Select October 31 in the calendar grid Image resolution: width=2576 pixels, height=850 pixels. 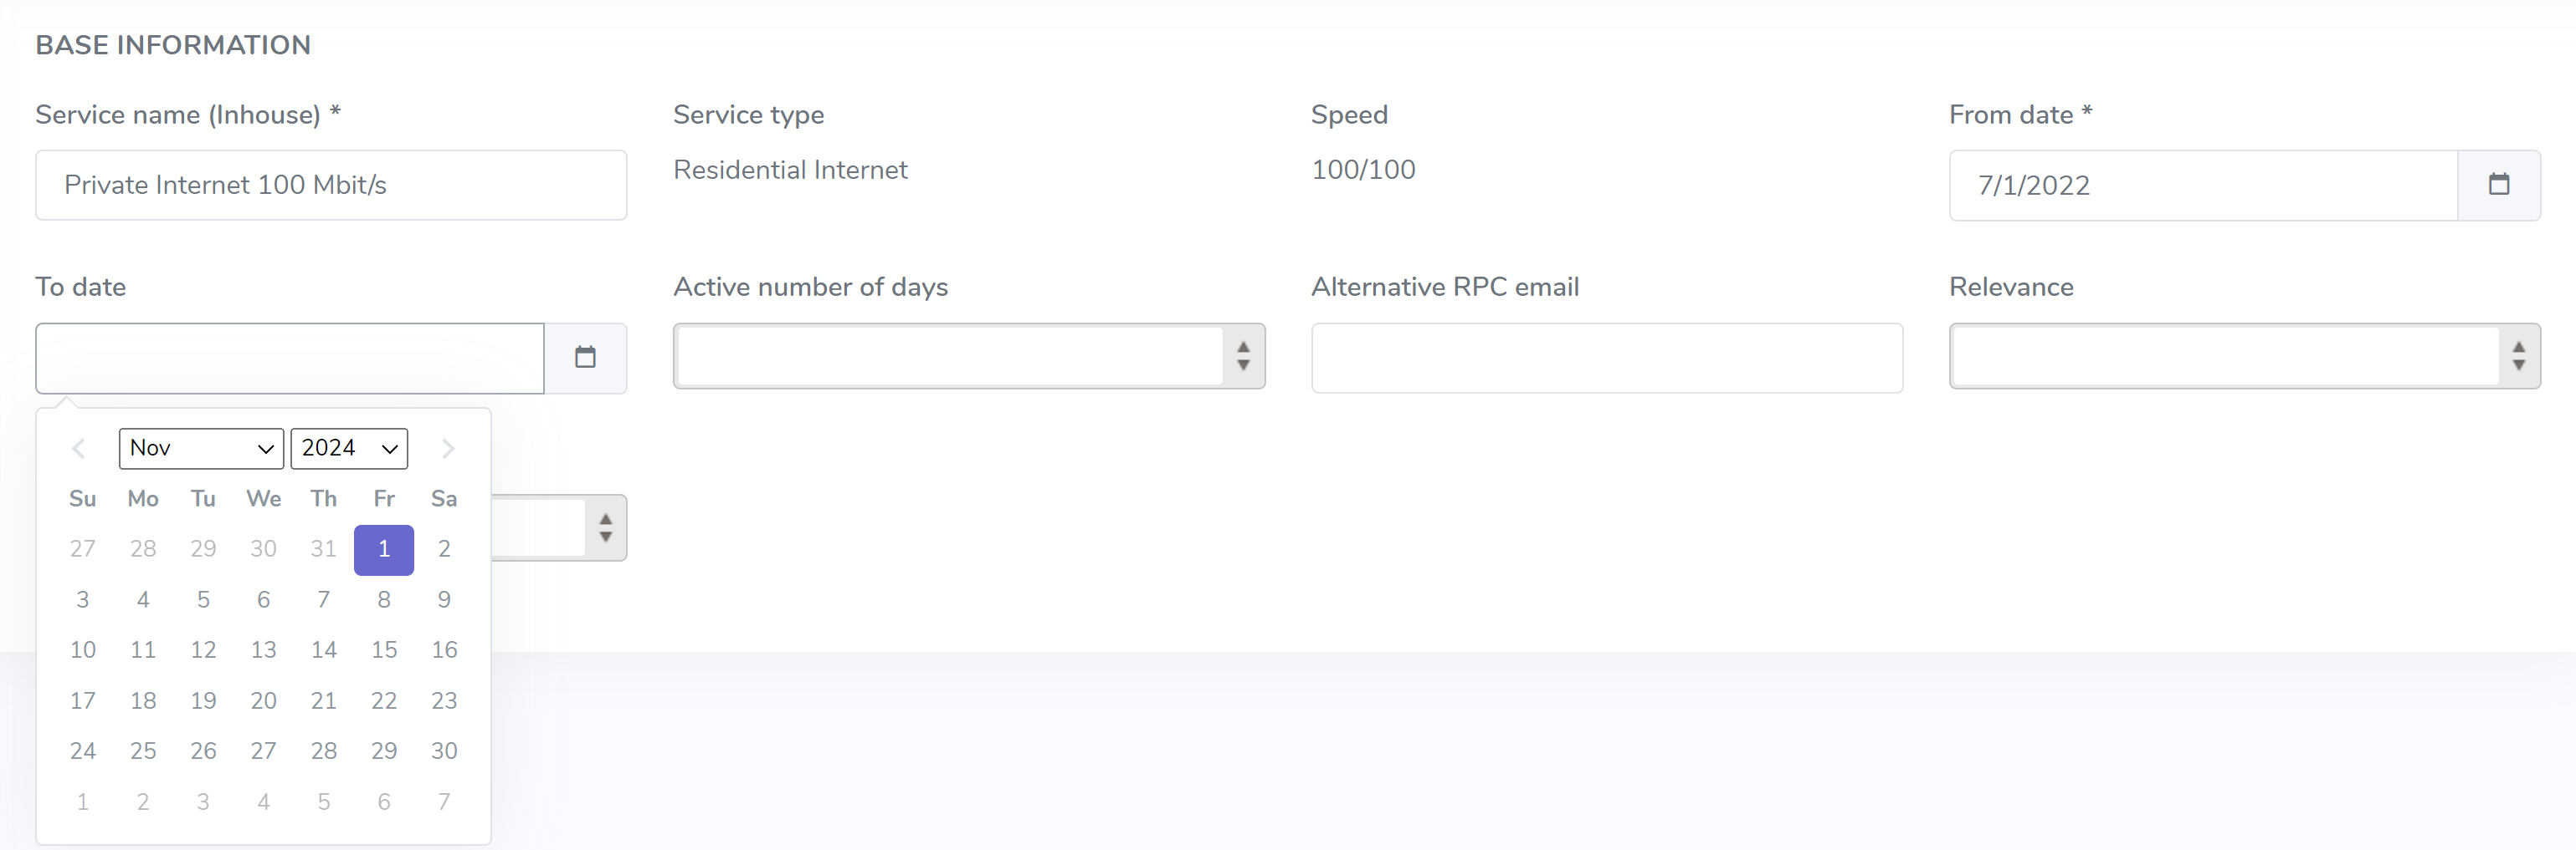coord(323,549)
